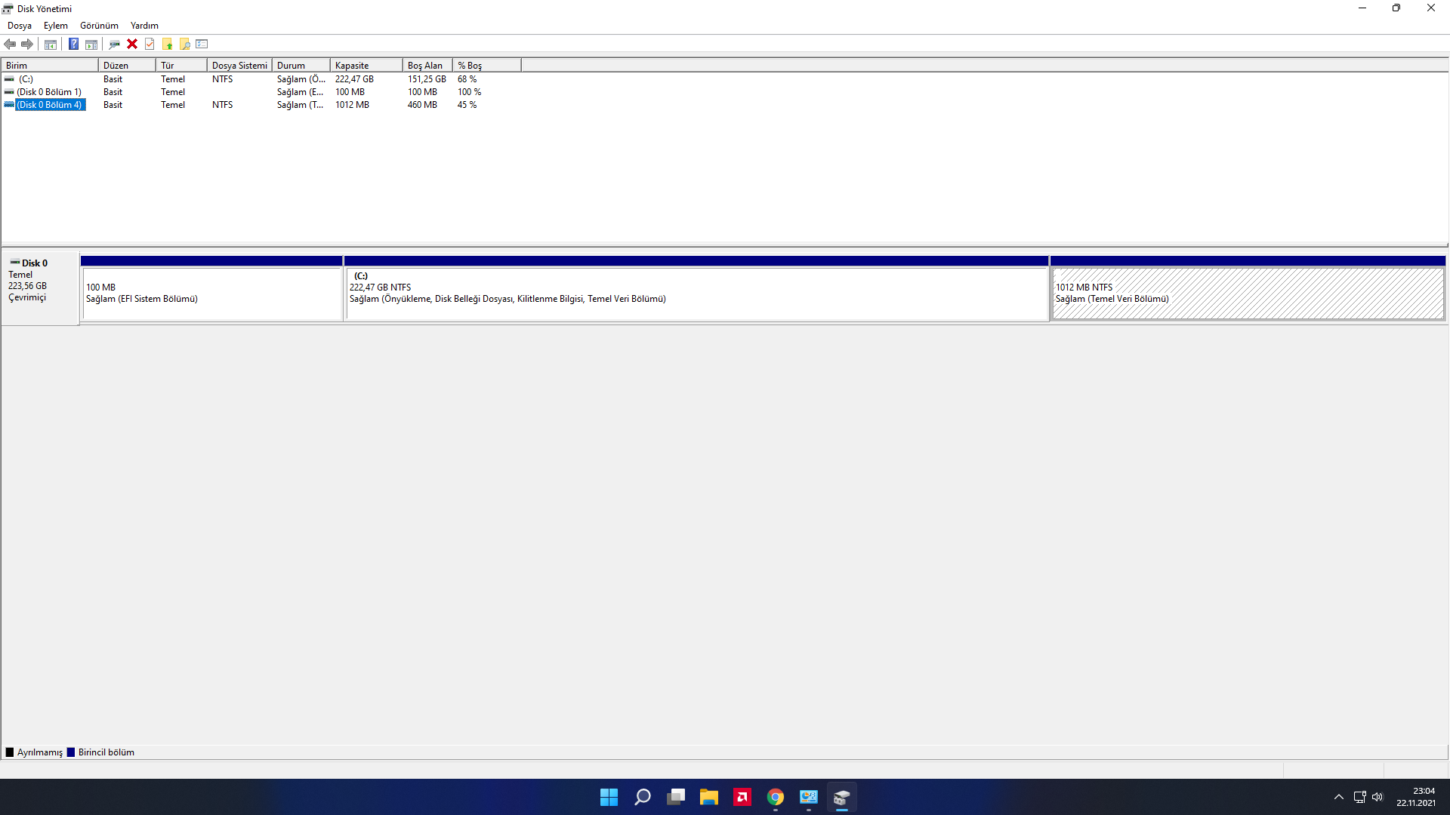Click the red X Delete toolbar icon
This screenshot has width=1450, height=815.
tap(132, 44)
